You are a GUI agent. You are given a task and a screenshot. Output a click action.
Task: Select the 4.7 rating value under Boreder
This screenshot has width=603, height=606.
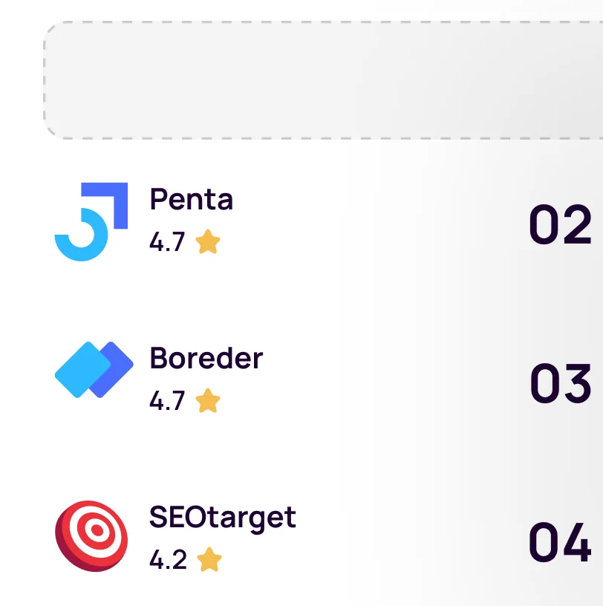coord(167,401)
